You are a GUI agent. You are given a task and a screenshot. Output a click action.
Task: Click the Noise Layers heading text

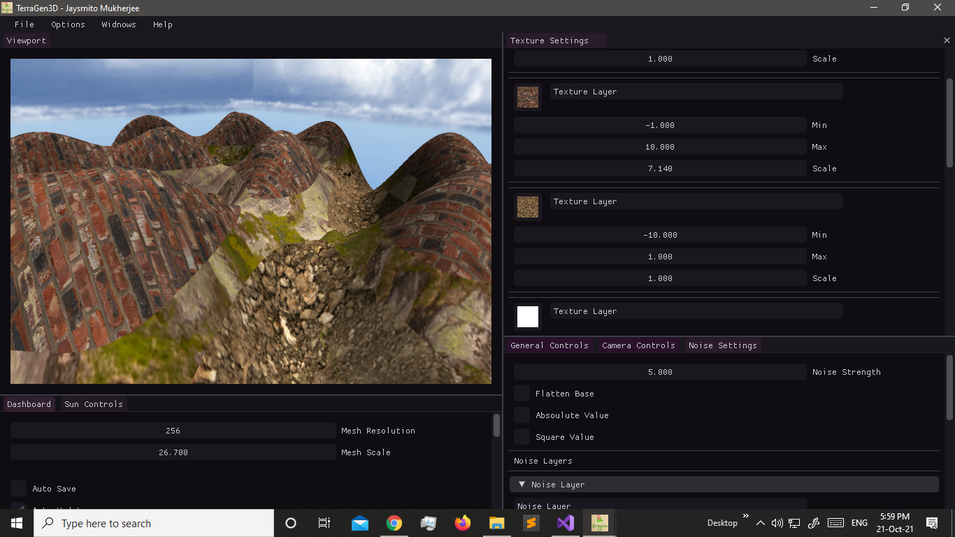[x=543, y=461]
